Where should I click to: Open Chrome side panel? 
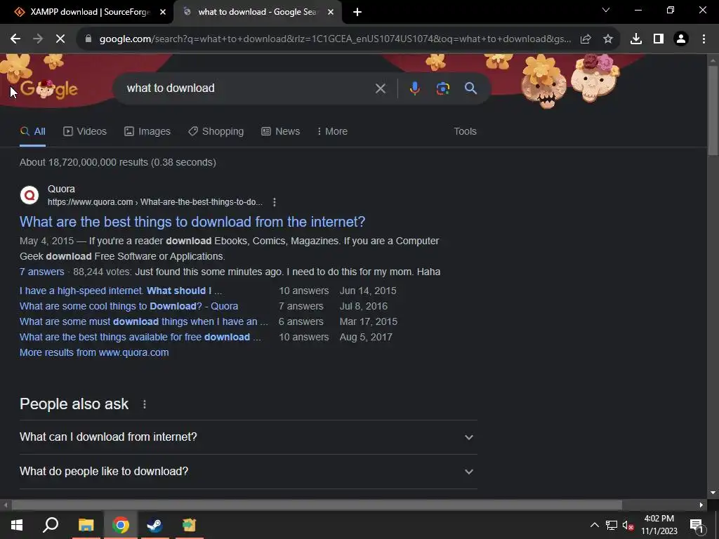(659, 39)
